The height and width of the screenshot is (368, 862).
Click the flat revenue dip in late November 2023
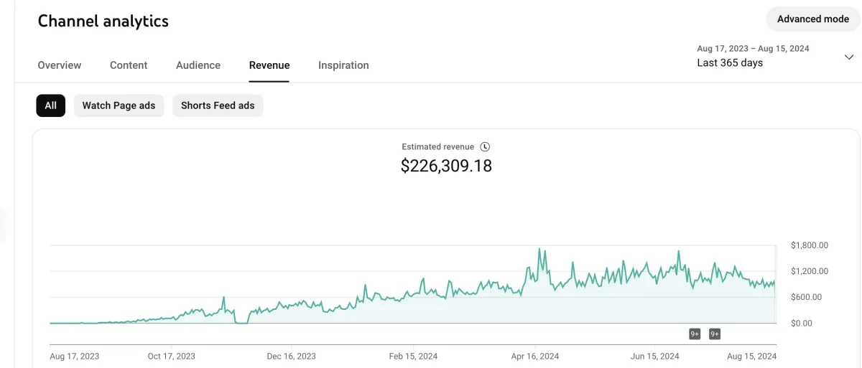241,323
